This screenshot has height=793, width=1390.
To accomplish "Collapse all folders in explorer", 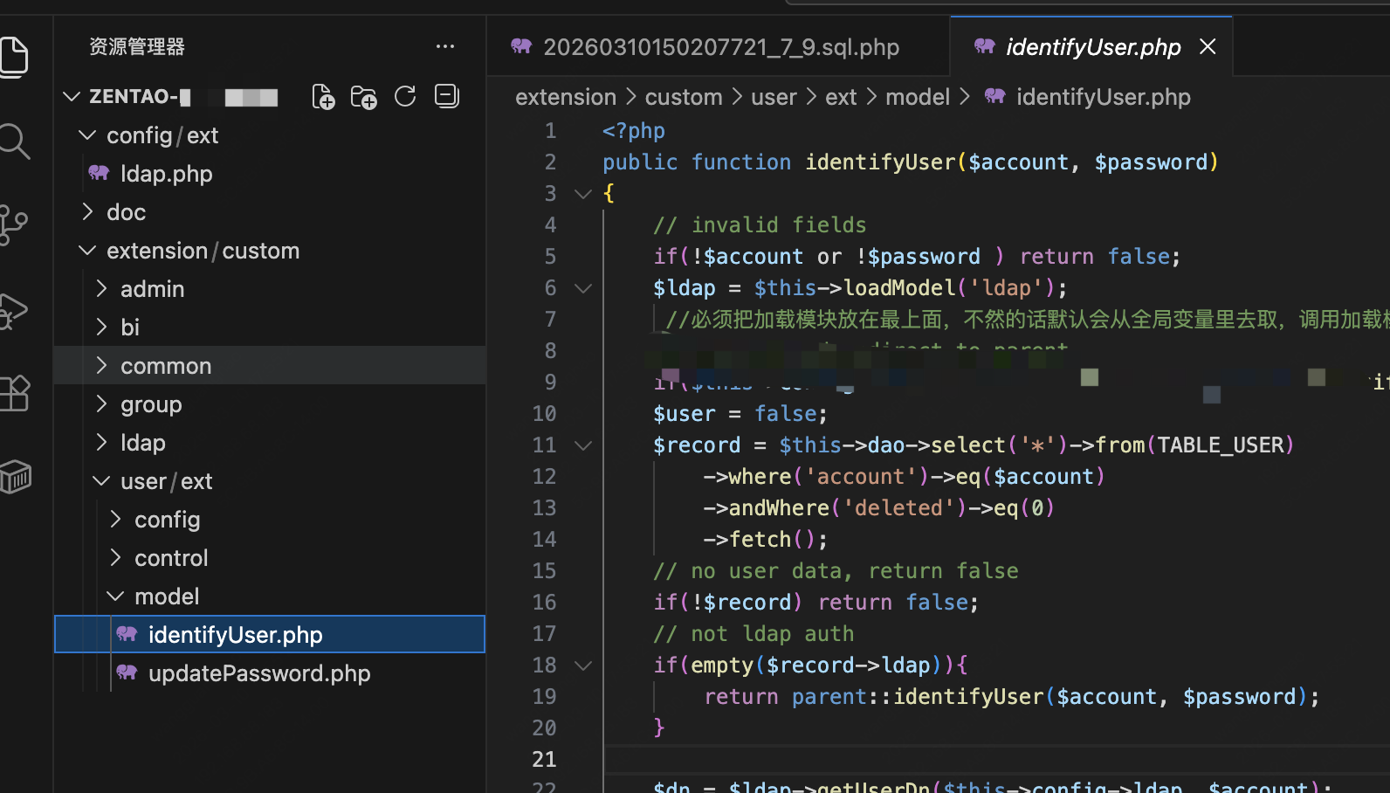I will click(447, 97).
